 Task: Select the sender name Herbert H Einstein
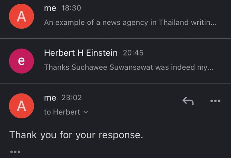(81, 52)
